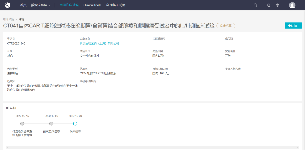
Task: Click the 安全性和有效性 classification value
Action: (x=90, y=56)
